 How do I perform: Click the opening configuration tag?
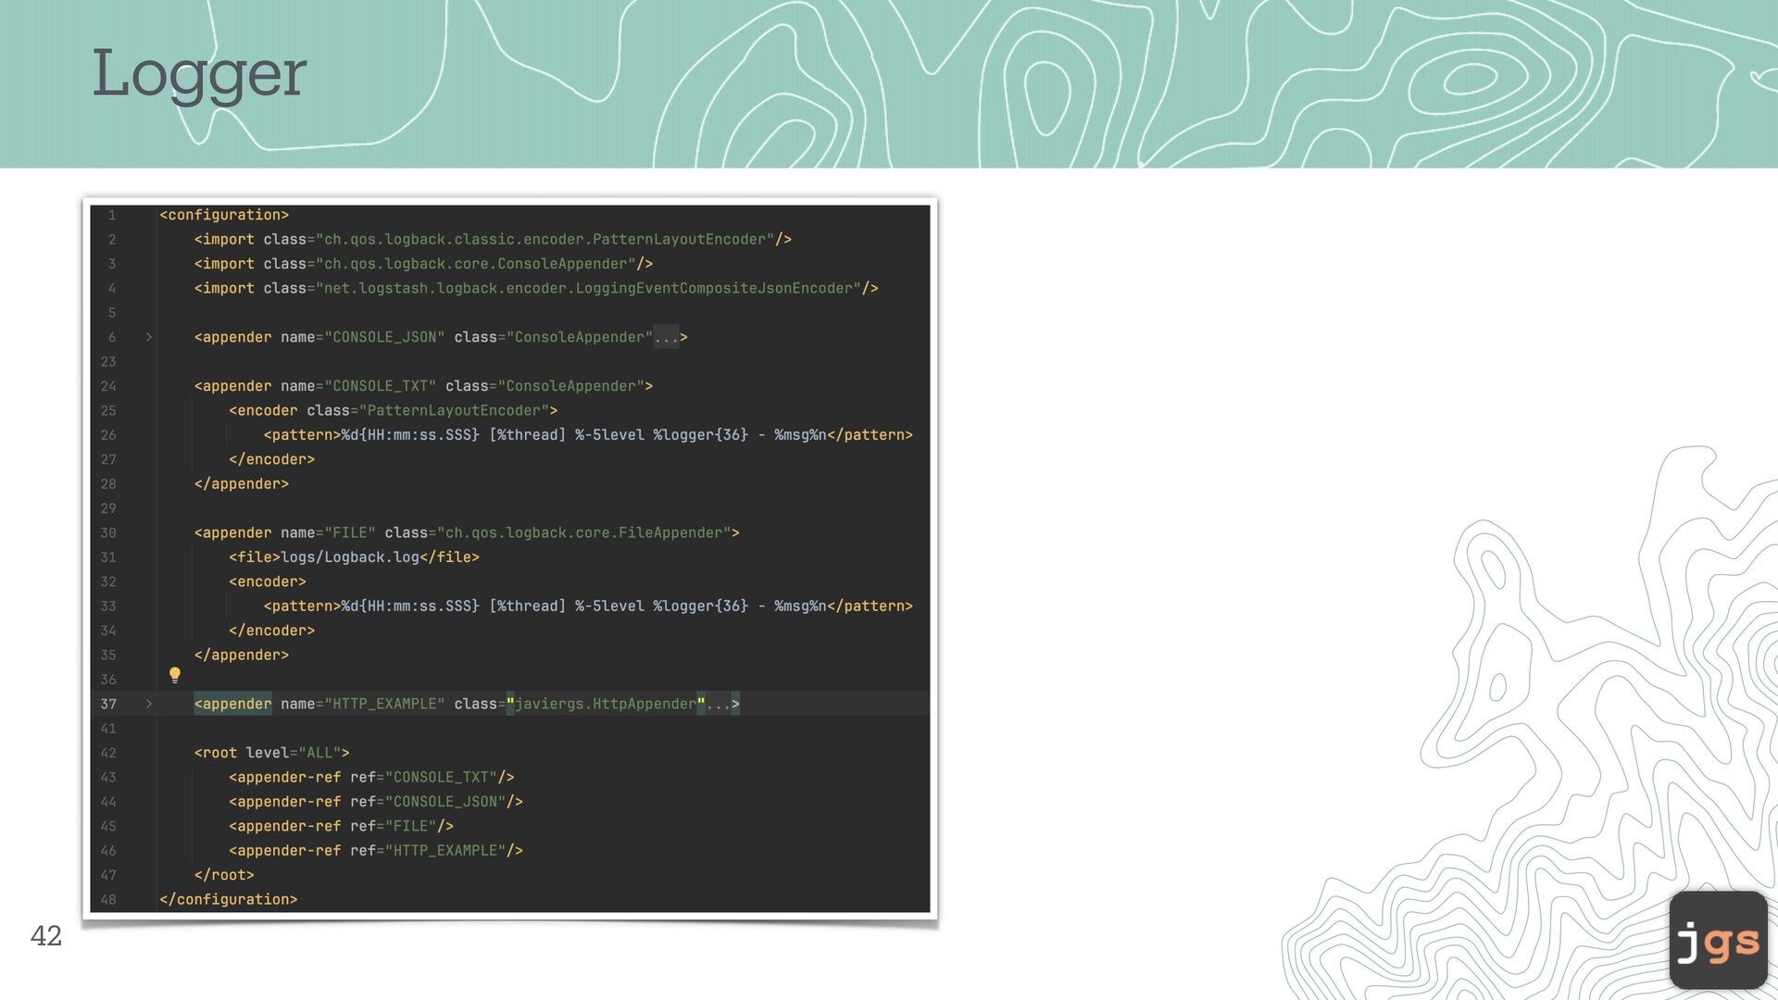(x=224, y=215)
